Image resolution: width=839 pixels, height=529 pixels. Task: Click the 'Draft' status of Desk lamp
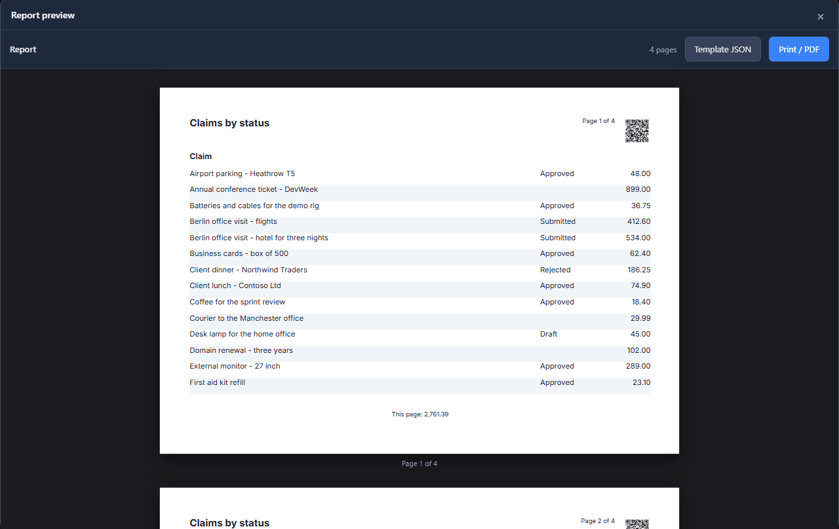click(x=549, y=334)
